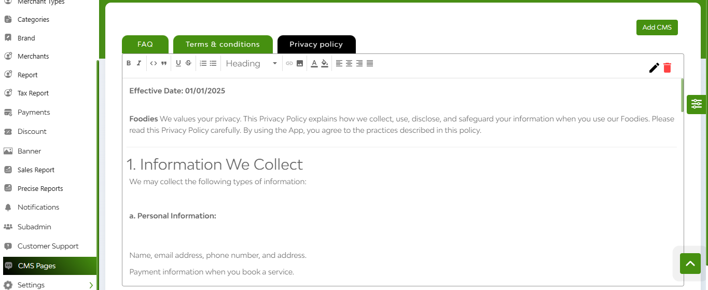The height and width of the screenshot is (290, 708).
Task: Expand the Settings menu chevron in sidebar
Action: pos(91,285)
